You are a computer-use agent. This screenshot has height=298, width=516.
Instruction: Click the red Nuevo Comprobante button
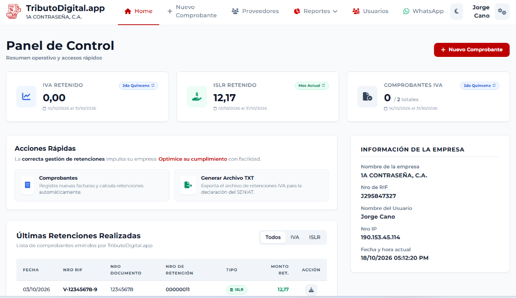point(472,50)
